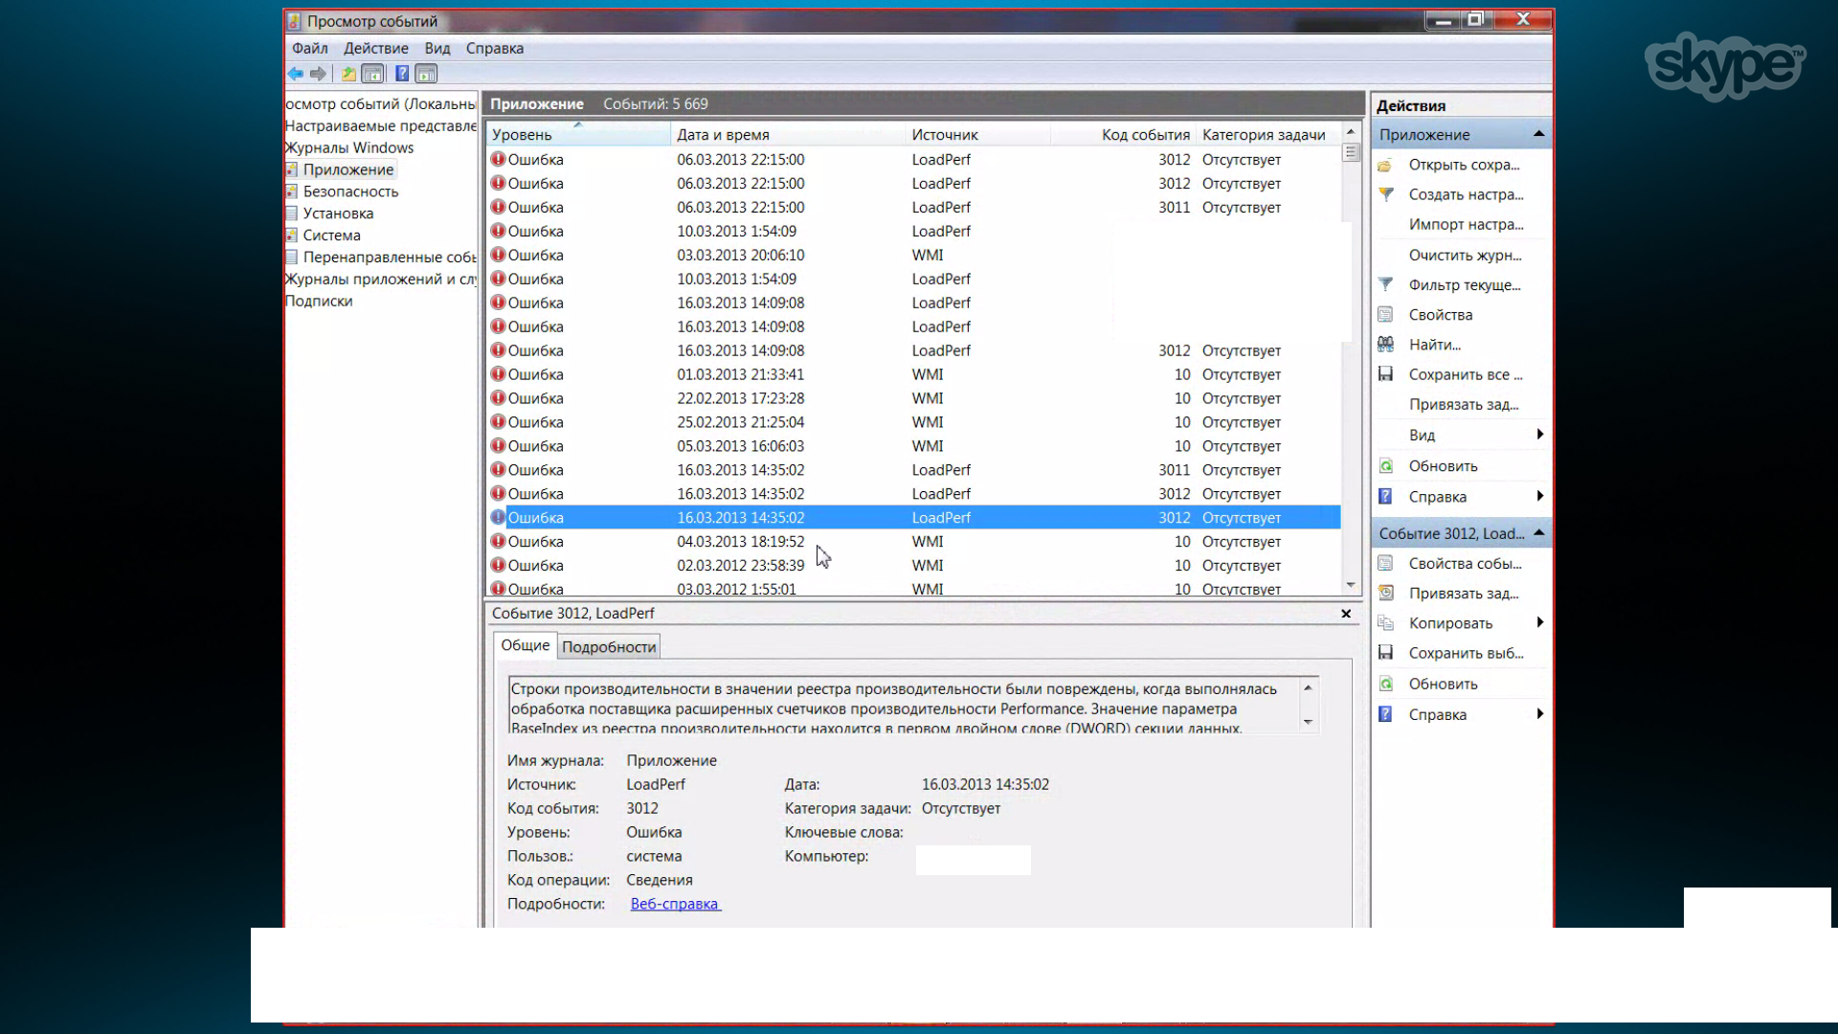This screenshot has height=1034, width=1838.
Task: Select Настраиваемые представления tree node
Action: 381,125
